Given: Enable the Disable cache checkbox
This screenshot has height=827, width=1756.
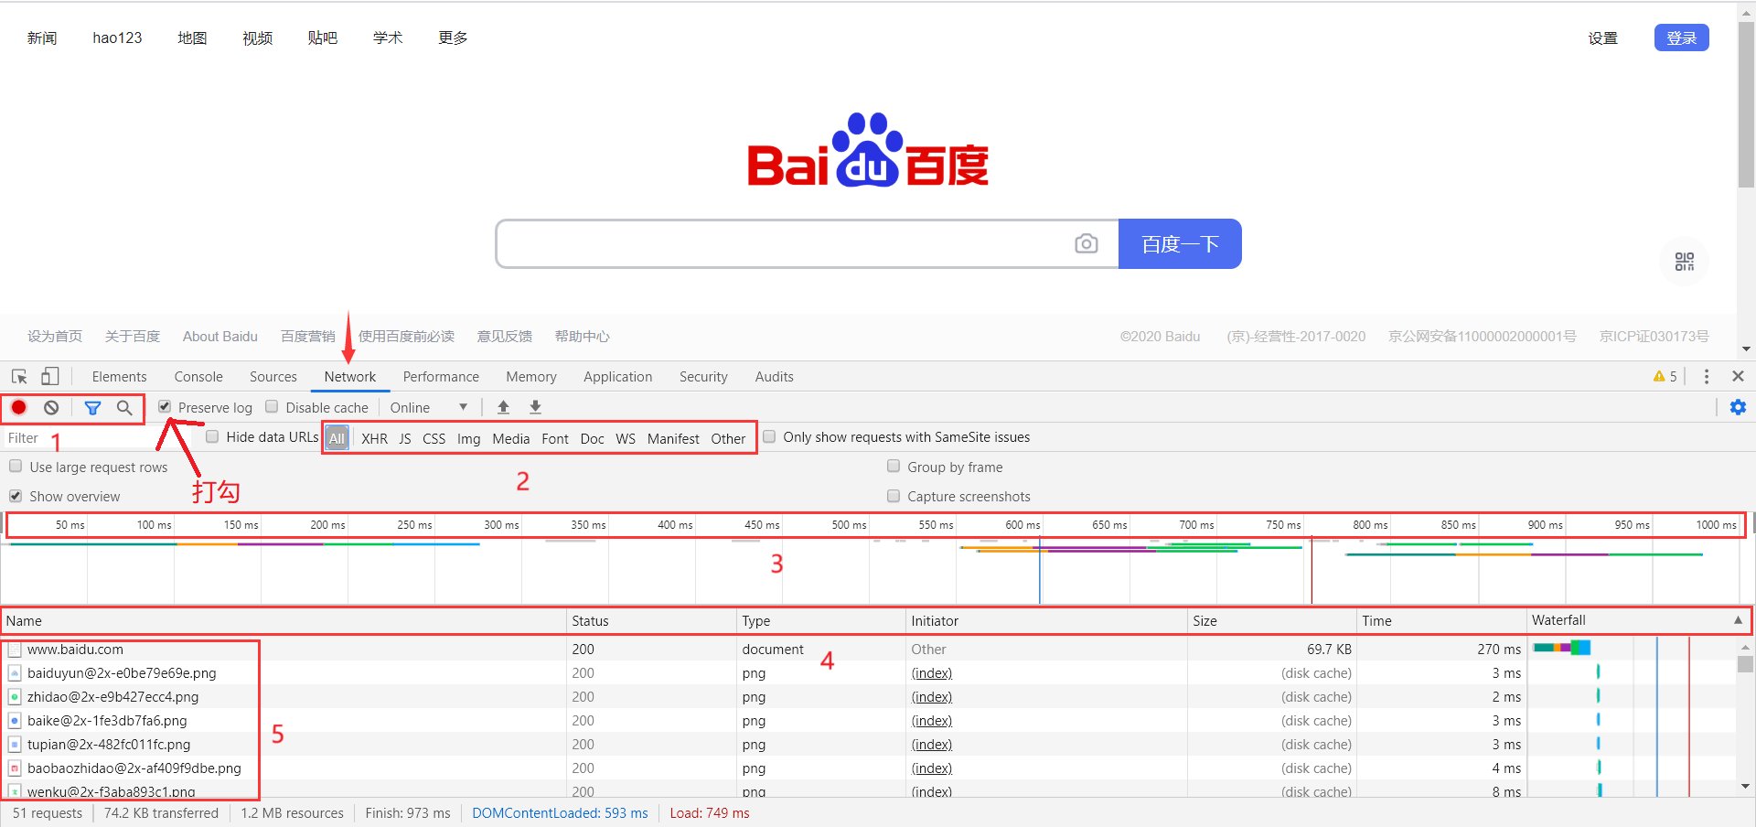Looking at the screenshot, I should click(272, 406).
